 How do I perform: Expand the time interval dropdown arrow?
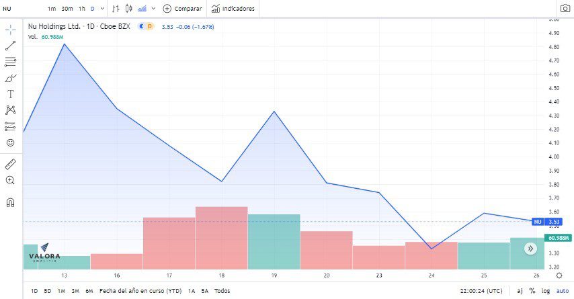(x=102, y=9)
